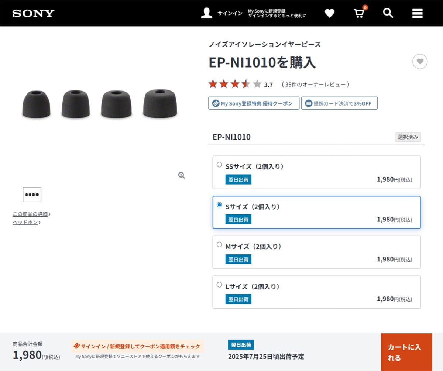The width and height of the screenshot is (443, 371).
Task: Open the hamburger menu icon
Action: coord(417,13)
